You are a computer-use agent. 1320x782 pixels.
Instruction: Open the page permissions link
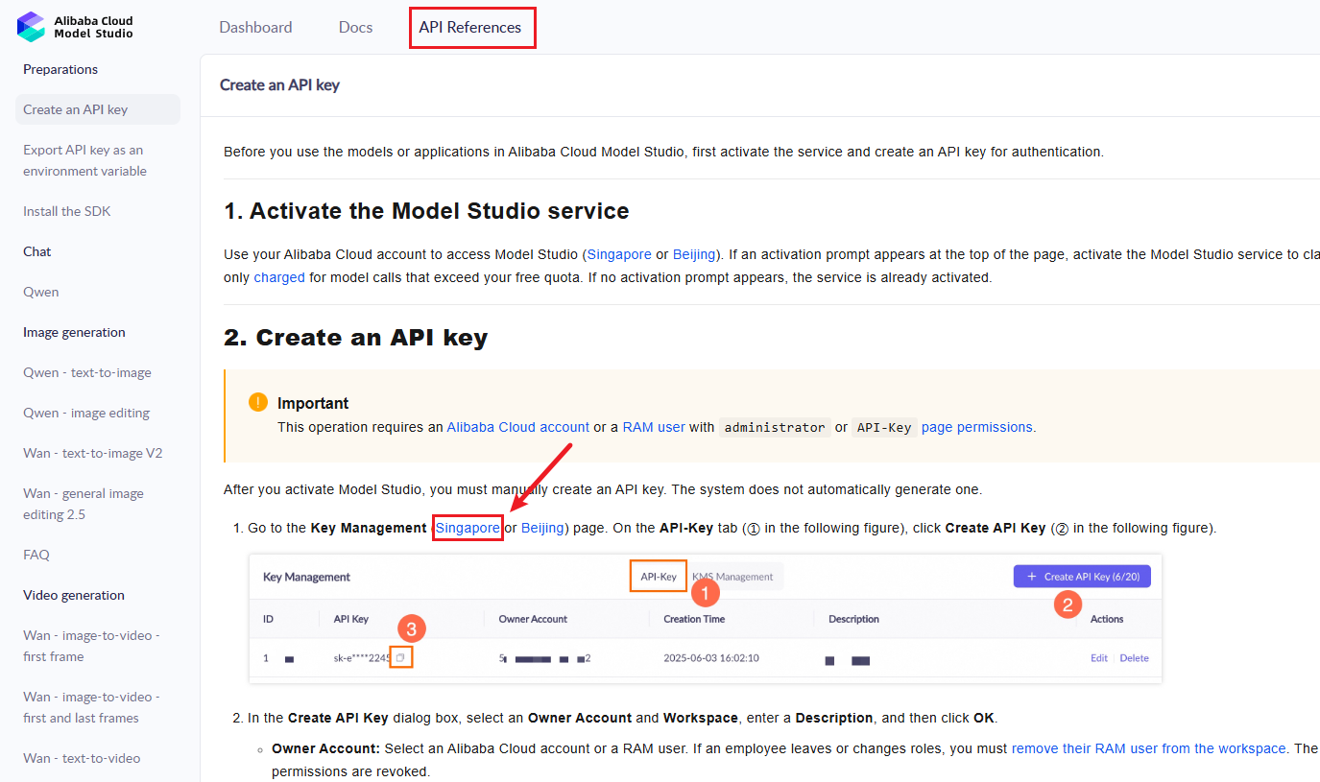point(977,427)
